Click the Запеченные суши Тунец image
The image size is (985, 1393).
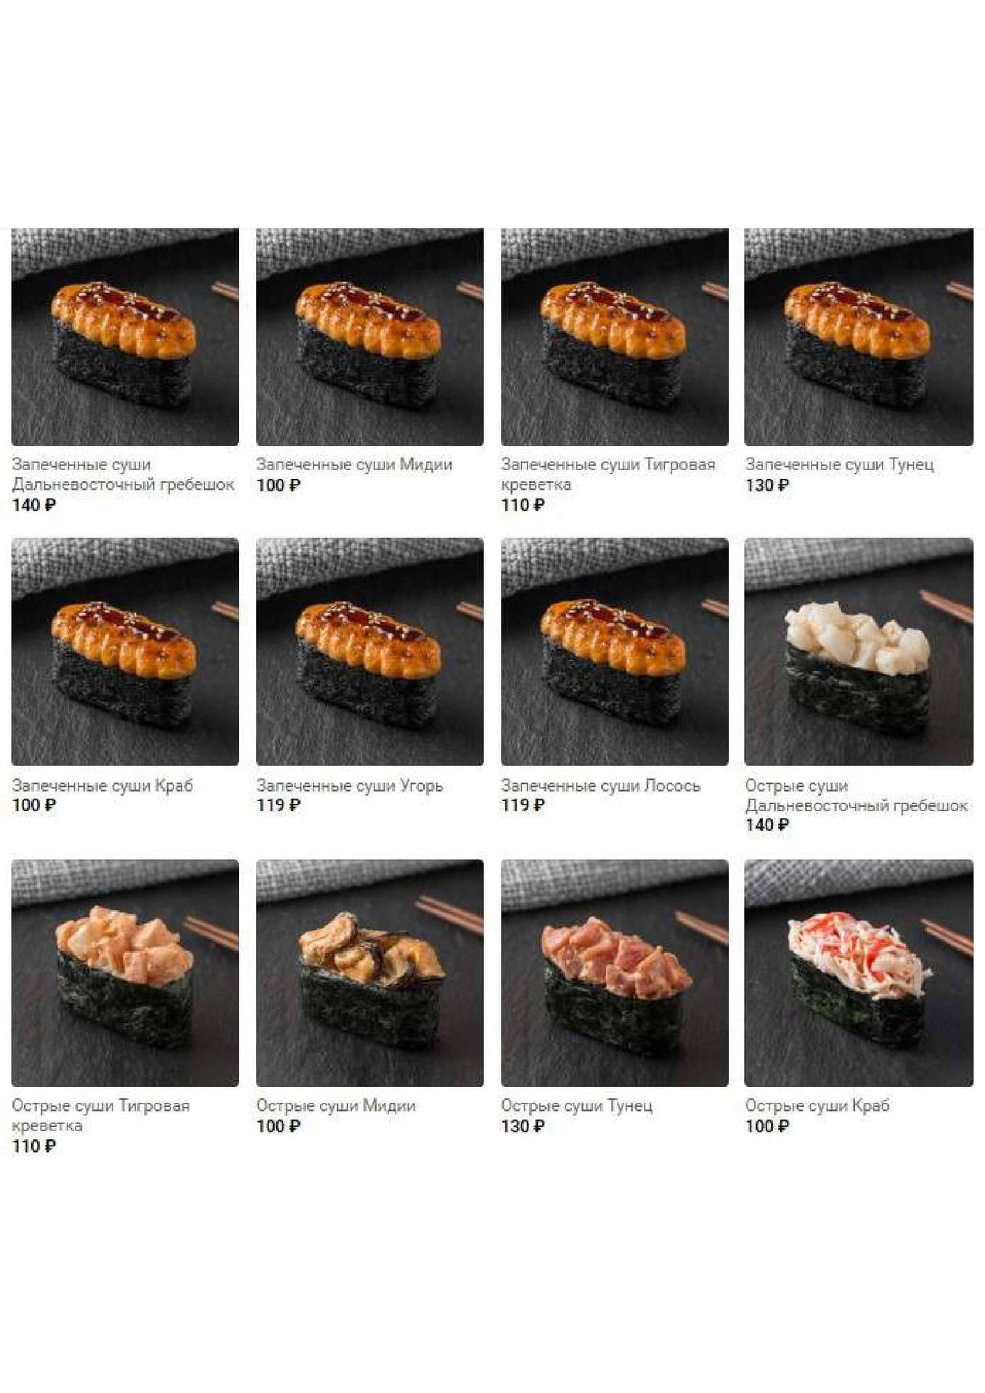pos(859,337)
